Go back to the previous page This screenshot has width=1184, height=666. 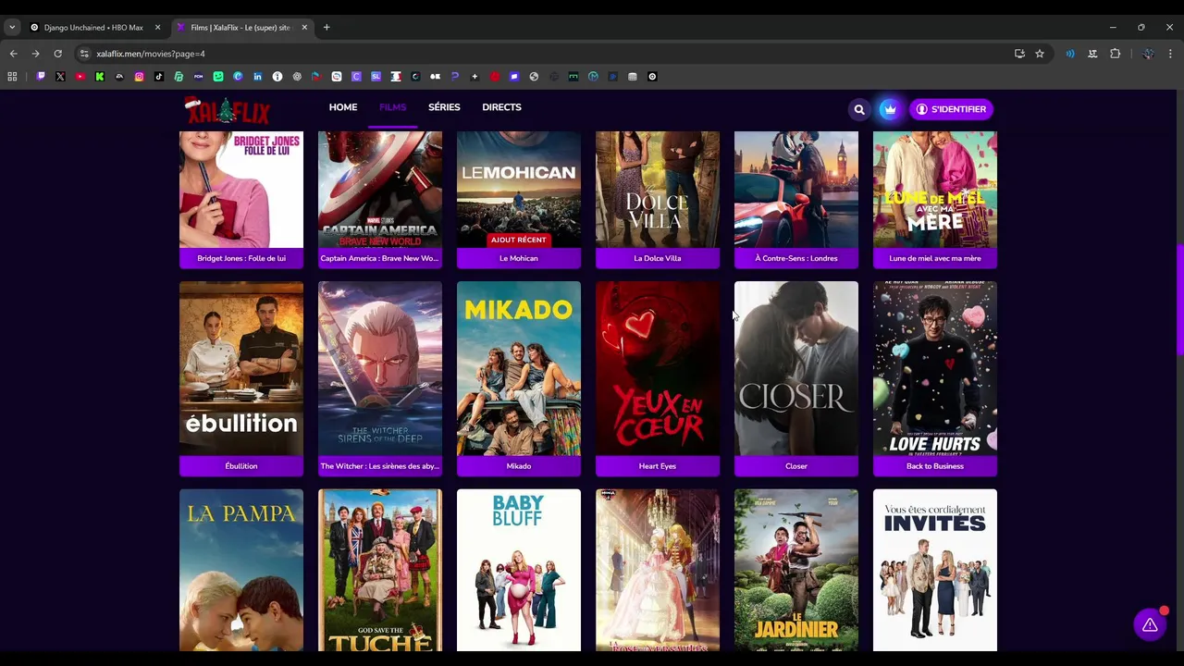(13, 54)
